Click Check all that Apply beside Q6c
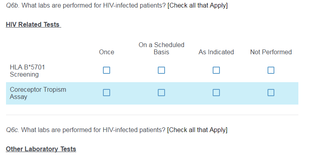 [x=197, y=130]
